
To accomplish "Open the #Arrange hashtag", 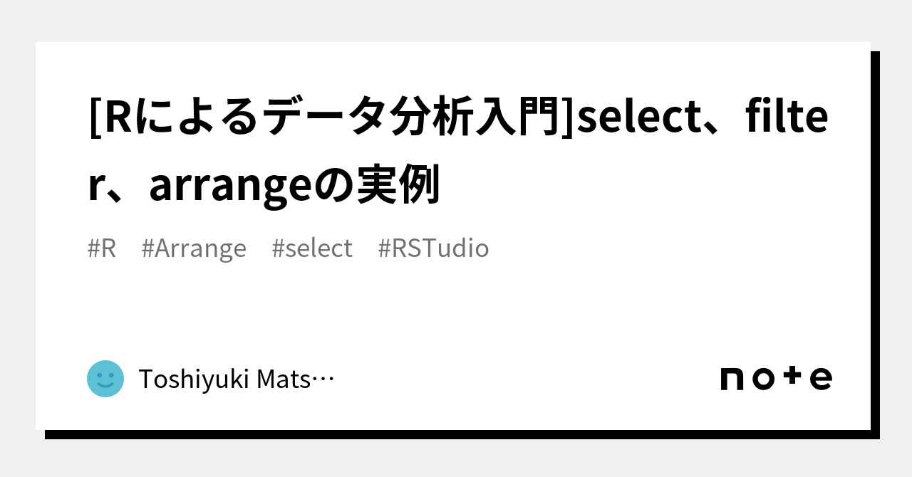I will pyautogui.click(x=194, y=248).
